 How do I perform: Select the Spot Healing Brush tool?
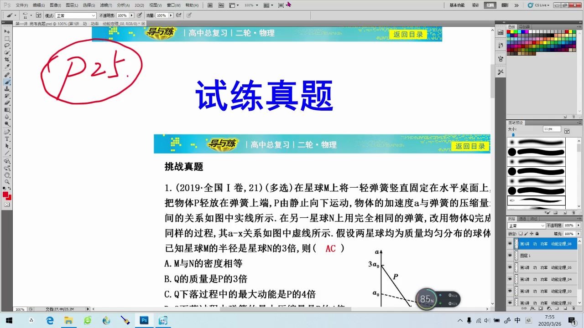point(7,75)
